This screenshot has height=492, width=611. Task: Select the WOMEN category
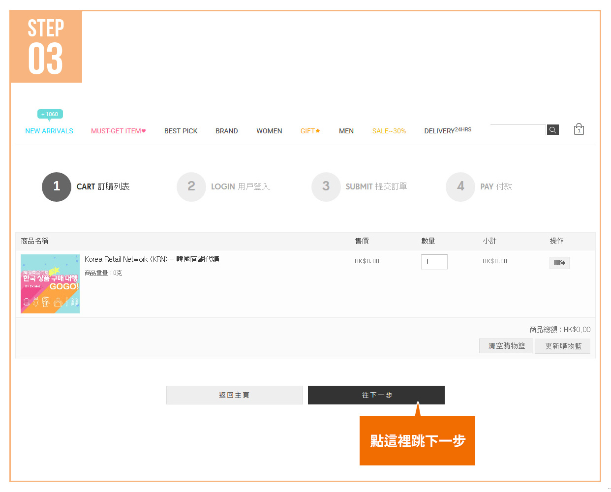(269, 131)
